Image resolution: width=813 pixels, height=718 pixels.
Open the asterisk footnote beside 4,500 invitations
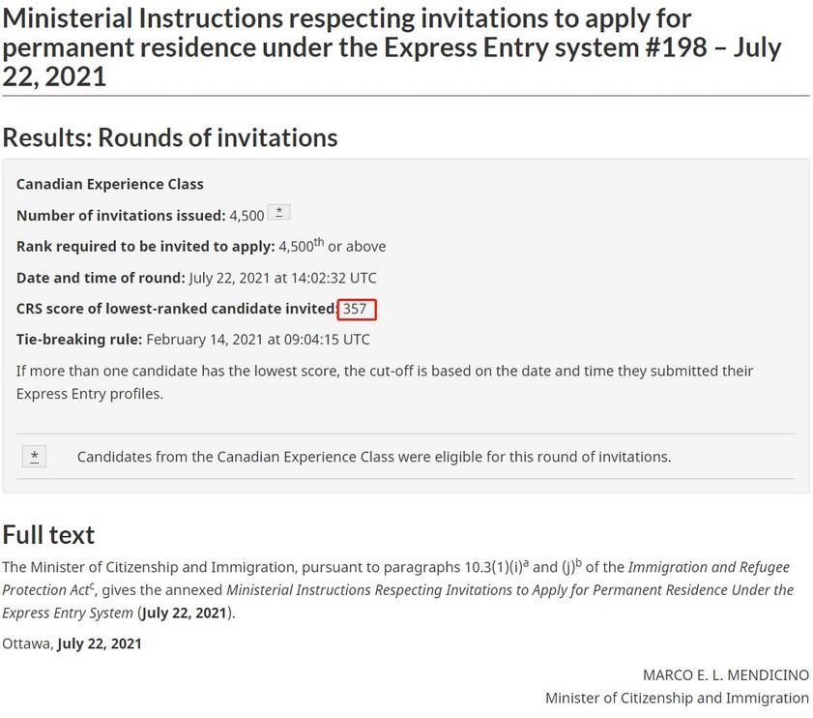(x=279, y=212)
